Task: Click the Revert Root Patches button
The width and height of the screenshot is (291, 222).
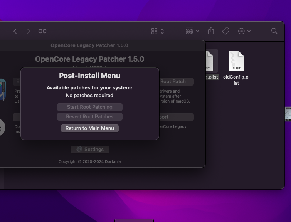Action: tap(90, 117)
